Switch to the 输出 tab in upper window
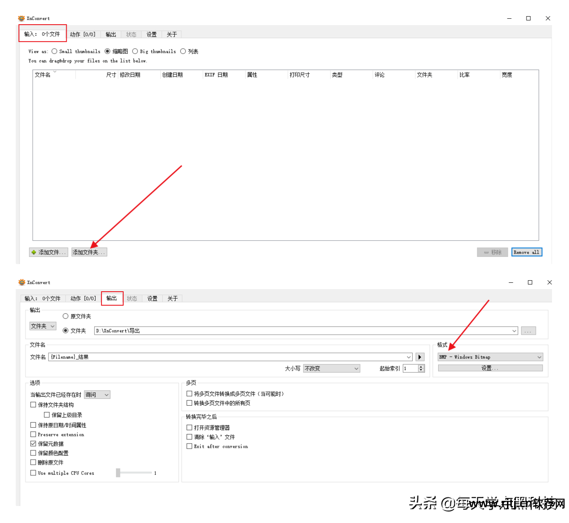This screenshot has width=569, height=523. coord(111,34)
